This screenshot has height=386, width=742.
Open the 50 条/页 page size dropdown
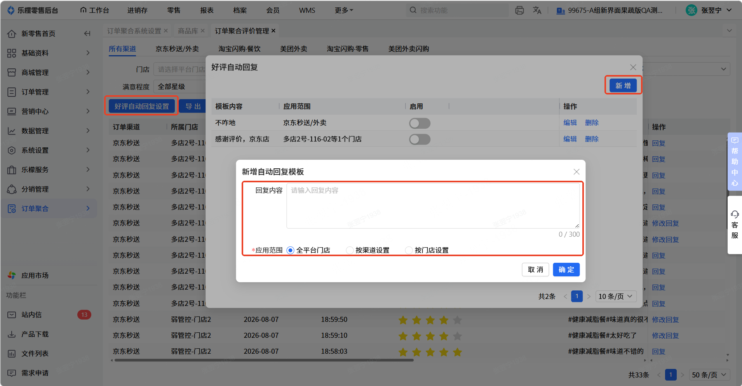pyautogui.click(x=709, y=375)
